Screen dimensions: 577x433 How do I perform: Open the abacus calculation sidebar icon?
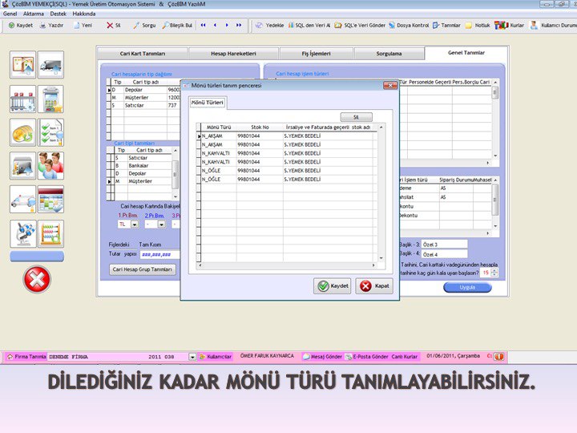click(50, 233)
